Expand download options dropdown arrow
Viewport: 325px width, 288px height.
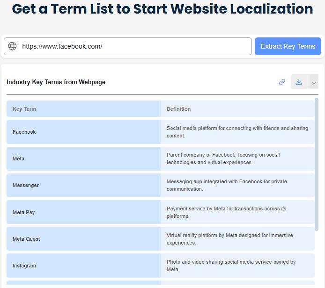314,82
